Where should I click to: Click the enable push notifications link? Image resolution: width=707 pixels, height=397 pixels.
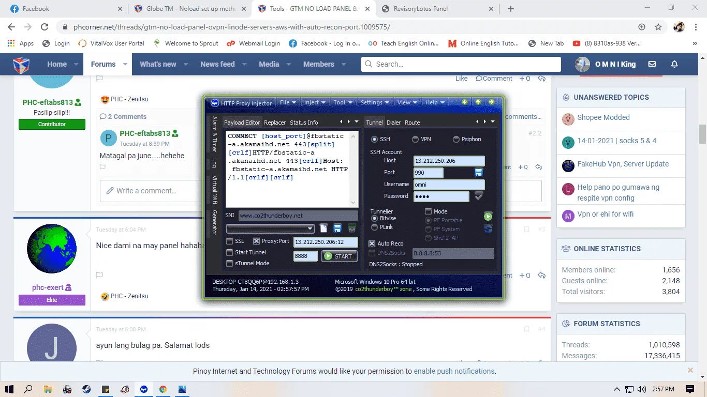454,371
